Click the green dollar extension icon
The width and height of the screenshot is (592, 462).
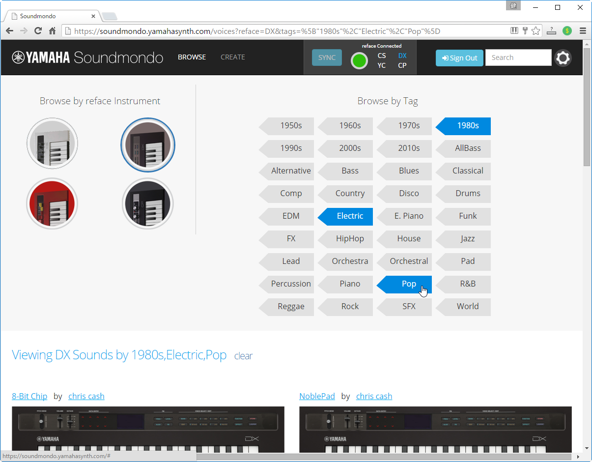point(567,31)
